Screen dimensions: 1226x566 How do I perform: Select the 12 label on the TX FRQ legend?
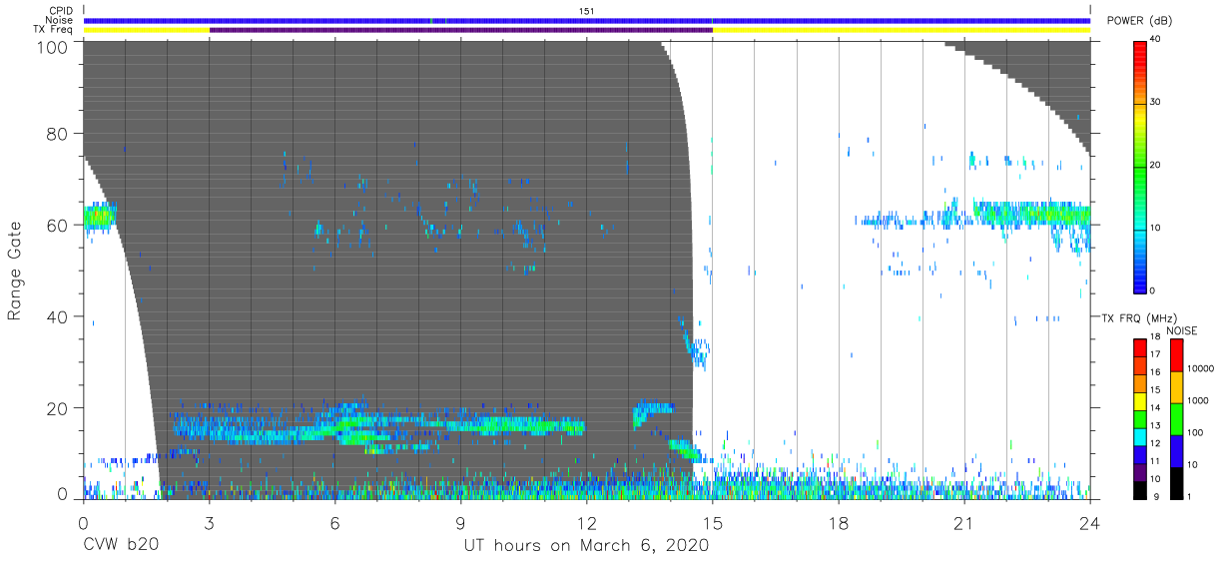tap(1154, 443)
